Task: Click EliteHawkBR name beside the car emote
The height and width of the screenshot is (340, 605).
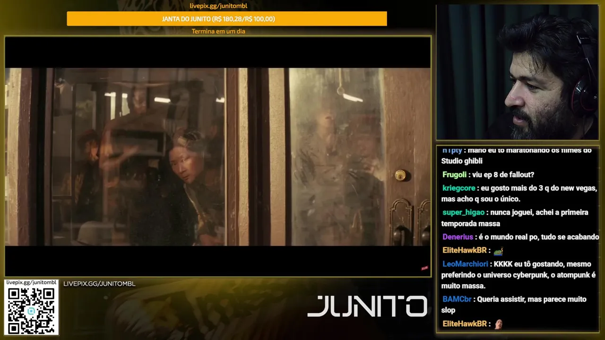Action: point(464,250)
